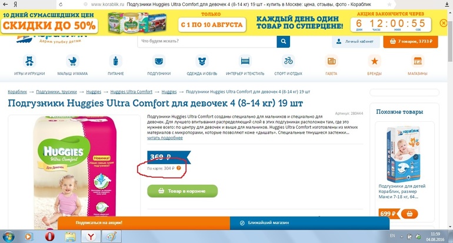
Task: Select the Одежда и обувь clothing icon
Action: 202,61
